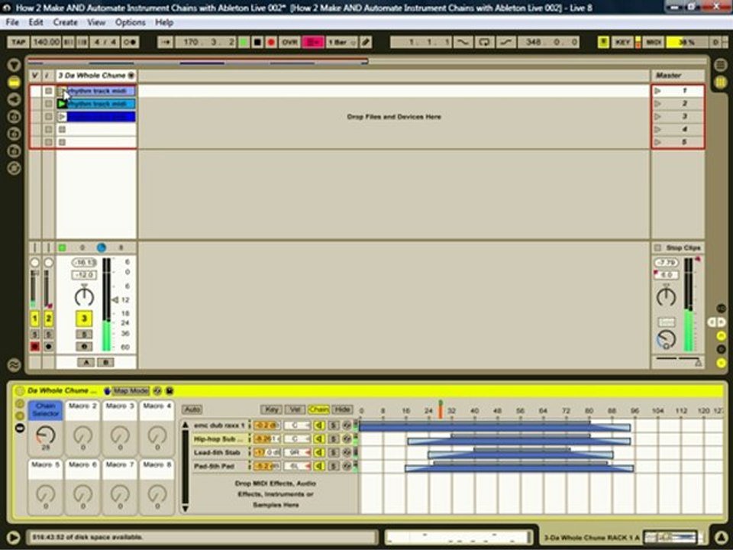Click the tempo field showing 140.00
Image resolution: width=733 pixels, height=550 pixels.
(46, 42)
